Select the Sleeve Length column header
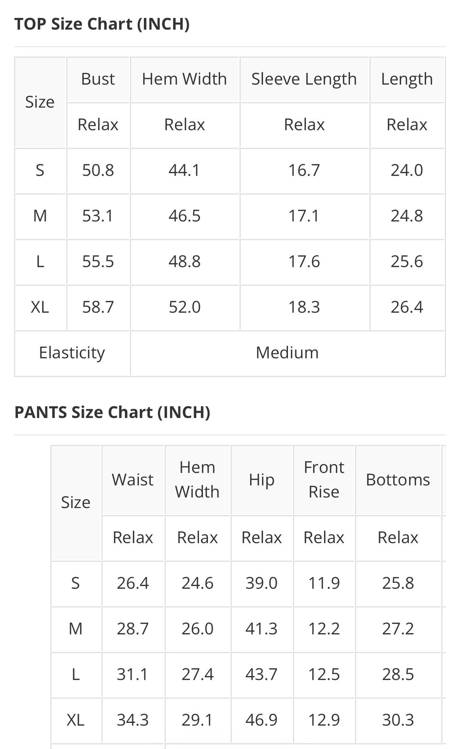The width and height of the screenshot is (460, 749). tap(304, 79)
